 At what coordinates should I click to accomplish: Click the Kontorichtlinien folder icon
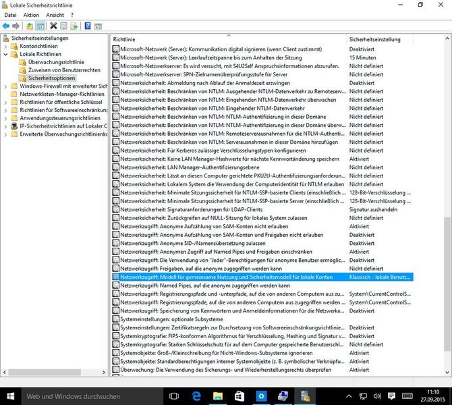[14, 46]
